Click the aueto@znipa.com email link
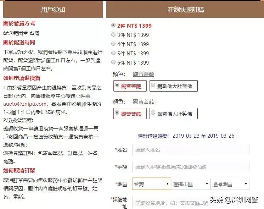The image size is (264, 209). coord(25,104)
